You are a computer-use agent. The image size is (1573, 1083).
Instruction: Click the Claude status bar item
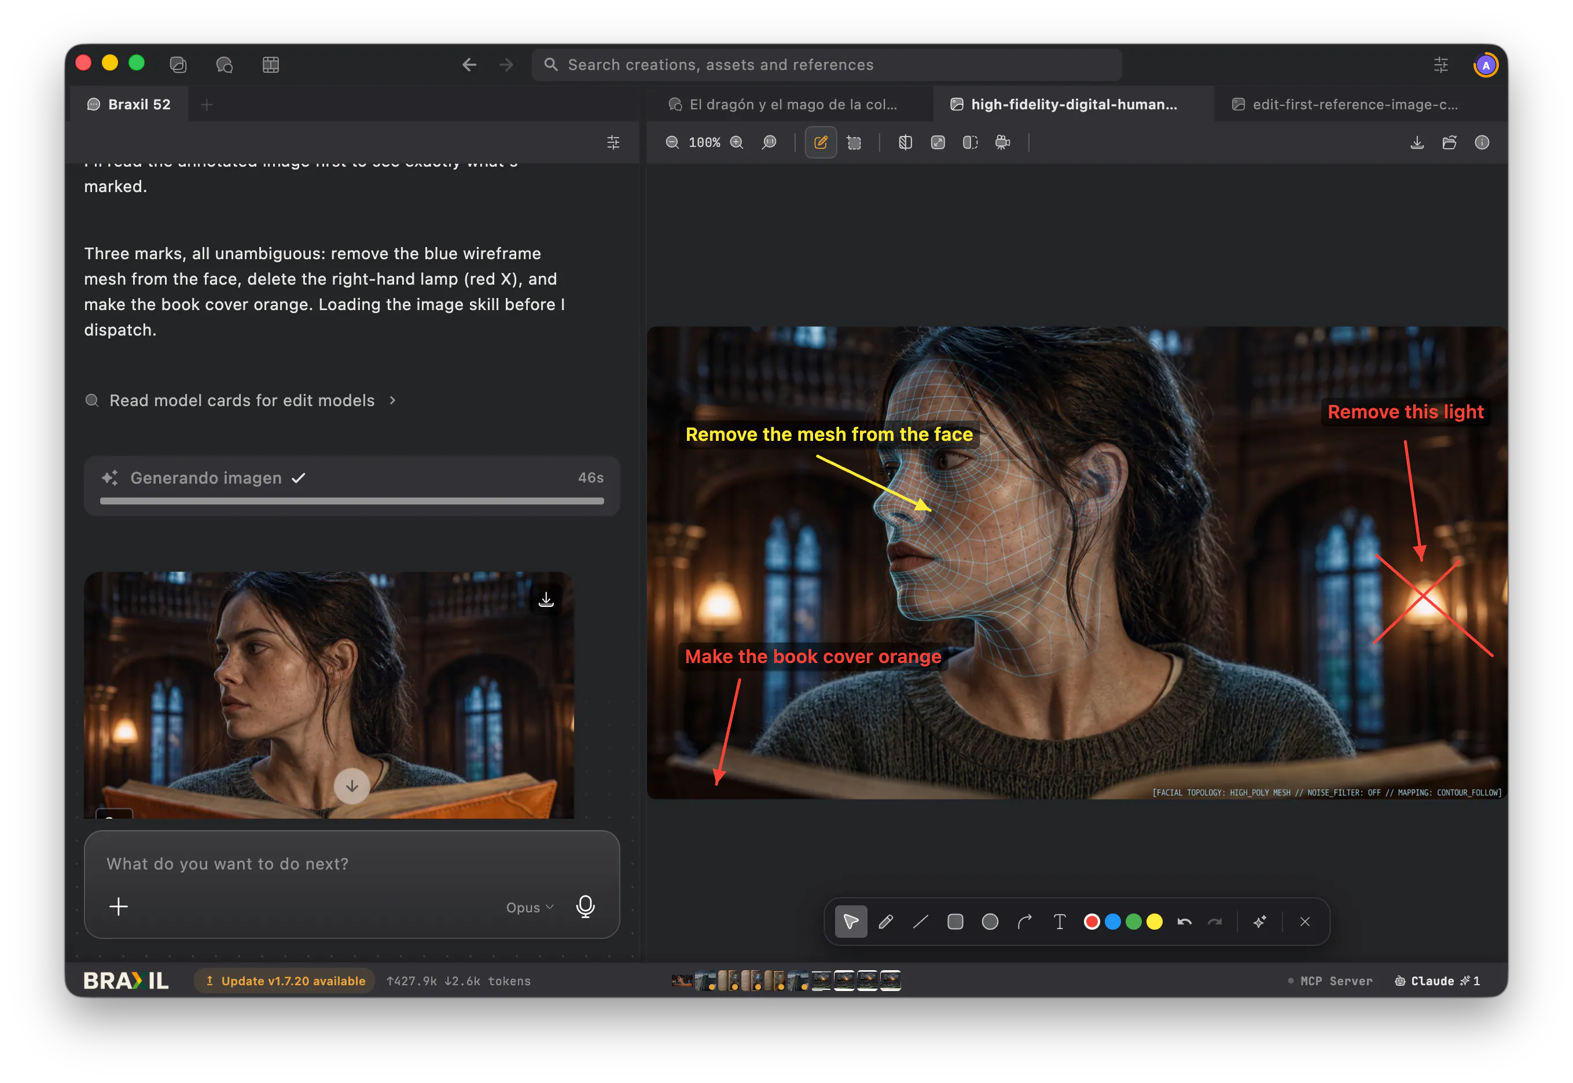point(1436,981)
